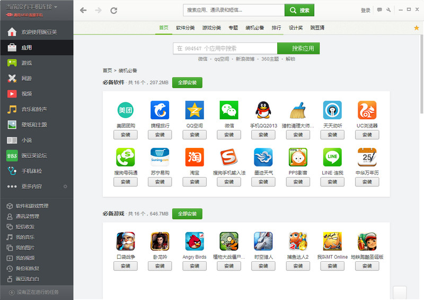The height and width of the screenshot is (300, 424).
Task: Click the 美团团购 app icon
Action: pos(126,110)
